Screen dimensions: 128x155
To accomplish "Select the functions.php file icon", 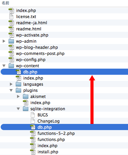I will (x=33, y=140).
